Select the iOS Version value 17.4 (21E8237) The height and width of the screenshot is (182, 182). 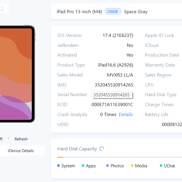coord(118,35)
